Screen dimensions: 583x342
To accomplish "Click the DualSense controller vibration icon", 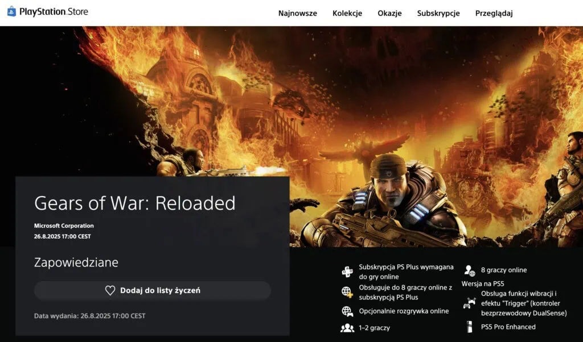I will click(x=469, y=303).
